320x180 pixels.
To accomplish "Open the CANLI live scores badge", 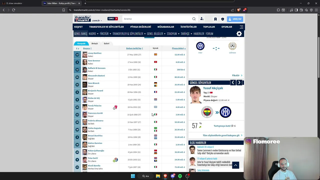I will click(x=112, y=18).
